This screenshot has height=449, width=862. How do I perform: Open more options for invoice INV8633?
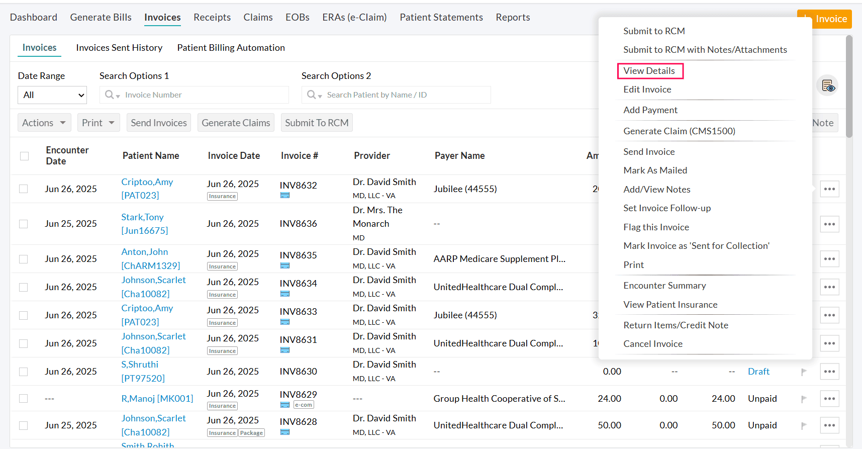[829, 315]
